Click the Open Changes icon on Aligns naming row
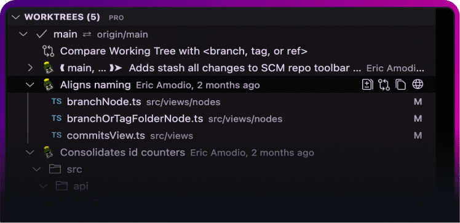This screenshot has width=460, height=223. click(367, 85)
